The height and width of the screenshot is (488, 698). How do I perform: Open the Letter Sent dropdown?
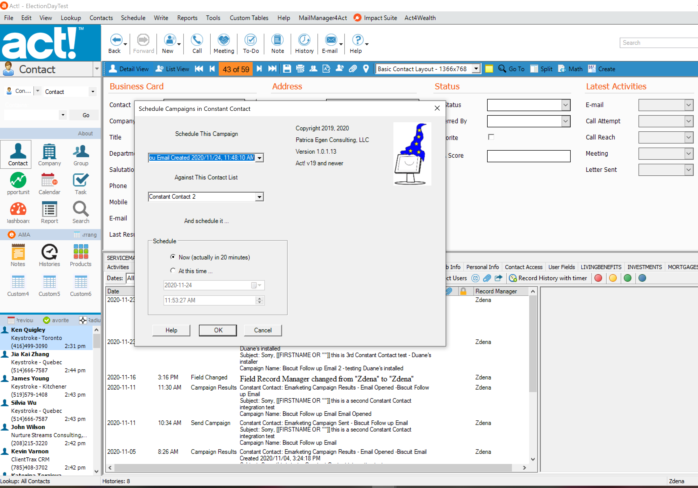(x=689, y=170)
